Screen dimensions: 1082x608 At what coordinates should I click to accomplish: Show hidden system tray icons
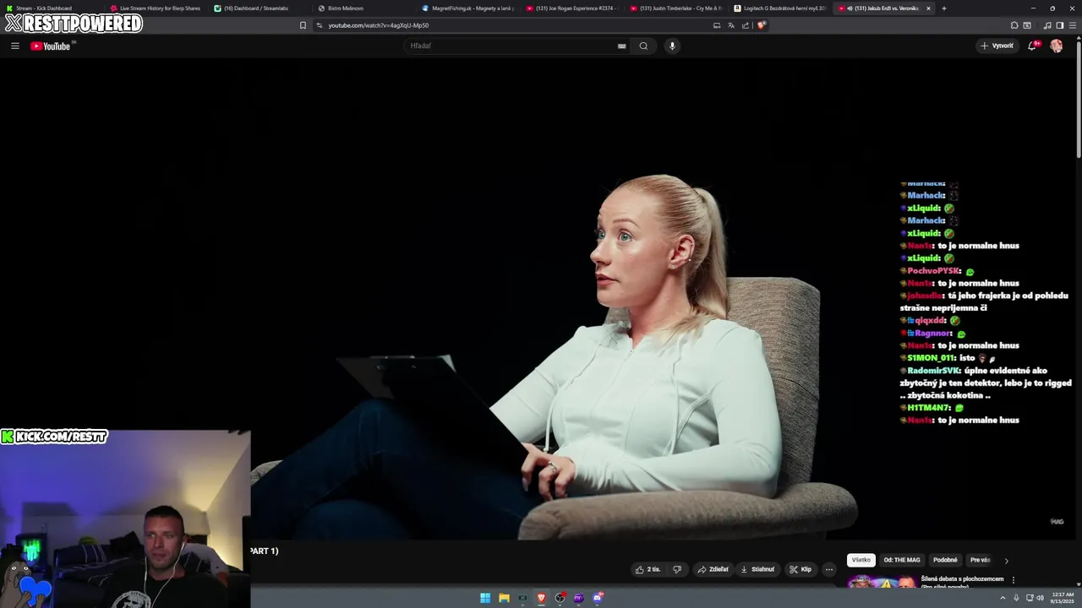pos(1003,598)
